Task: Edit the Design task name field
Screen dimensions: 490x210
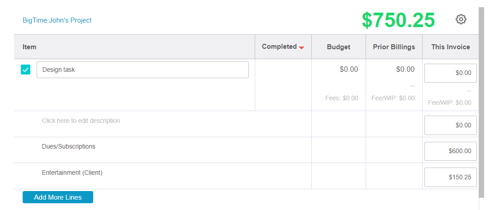Action: coord(143,70)
